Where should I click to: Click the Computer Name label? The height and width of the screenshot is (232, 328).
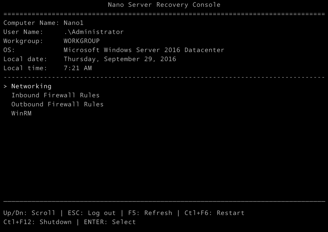32,23
